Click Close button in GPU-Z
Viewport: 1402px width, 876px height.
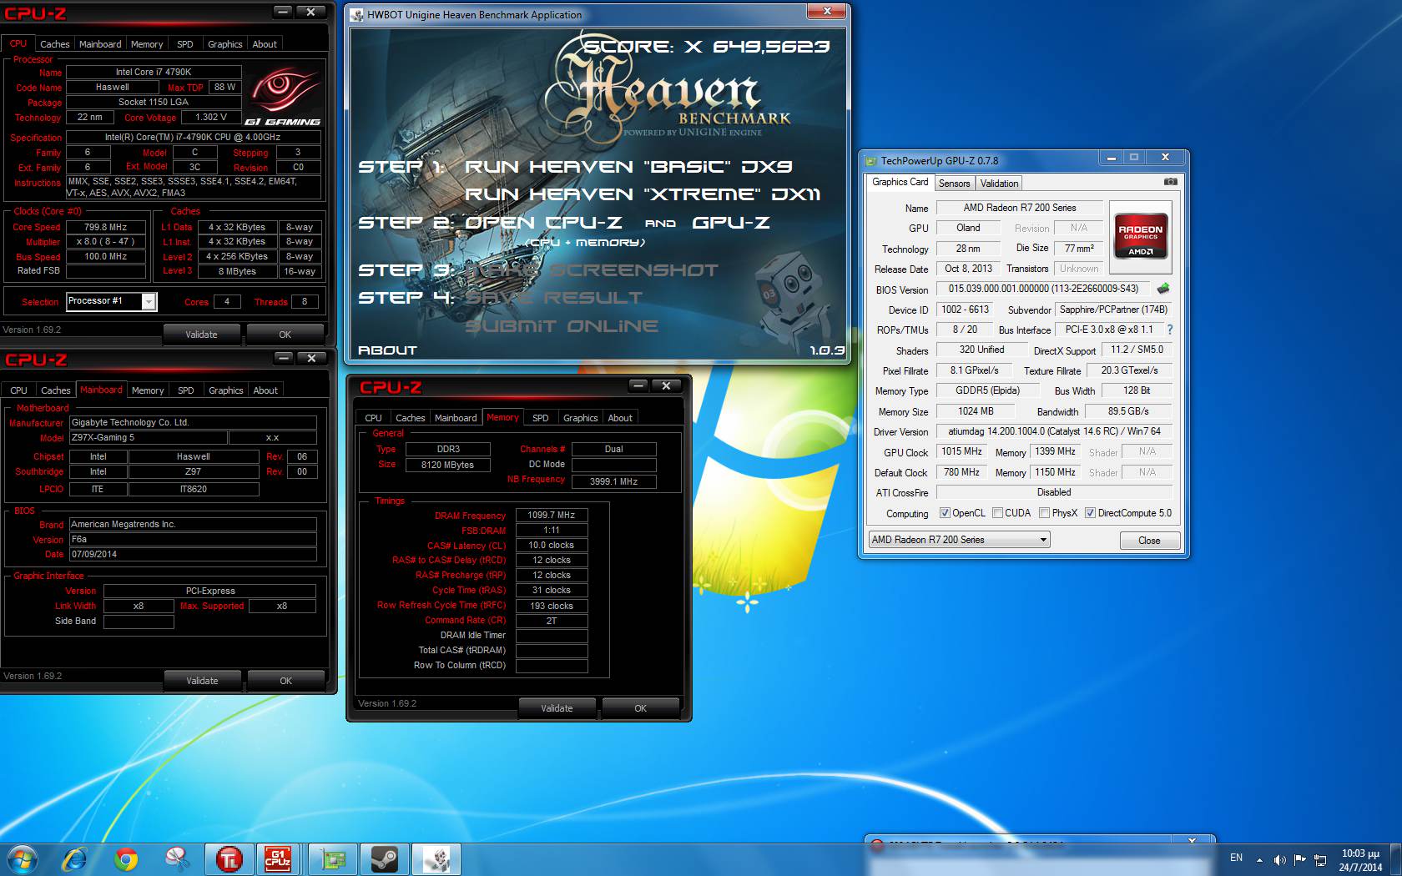(1149, 541)
